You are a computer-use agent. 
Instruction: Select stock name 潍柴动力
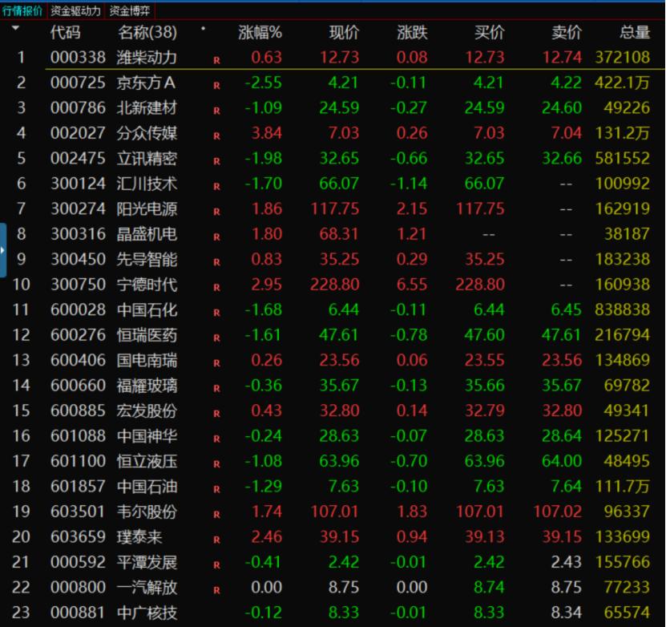point(147,58)
